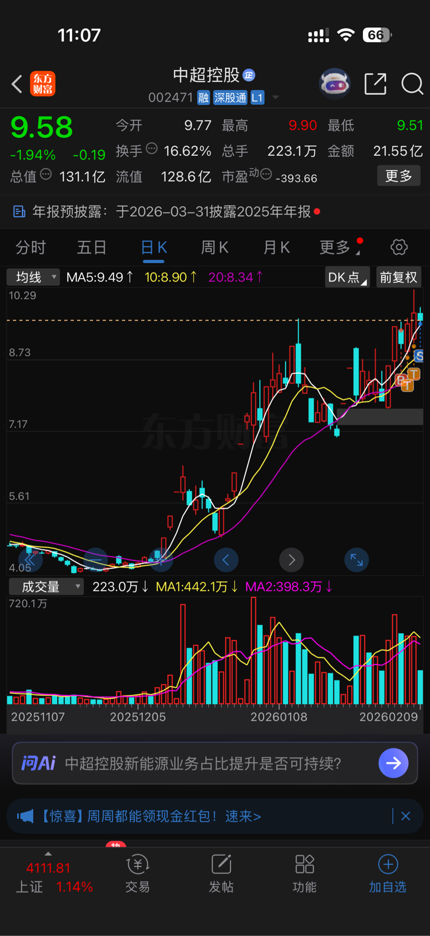The width and height of the screenshot is (430, 936).
Task: Tap the 10:8.90 moving average value
Action: click(171, 277)
